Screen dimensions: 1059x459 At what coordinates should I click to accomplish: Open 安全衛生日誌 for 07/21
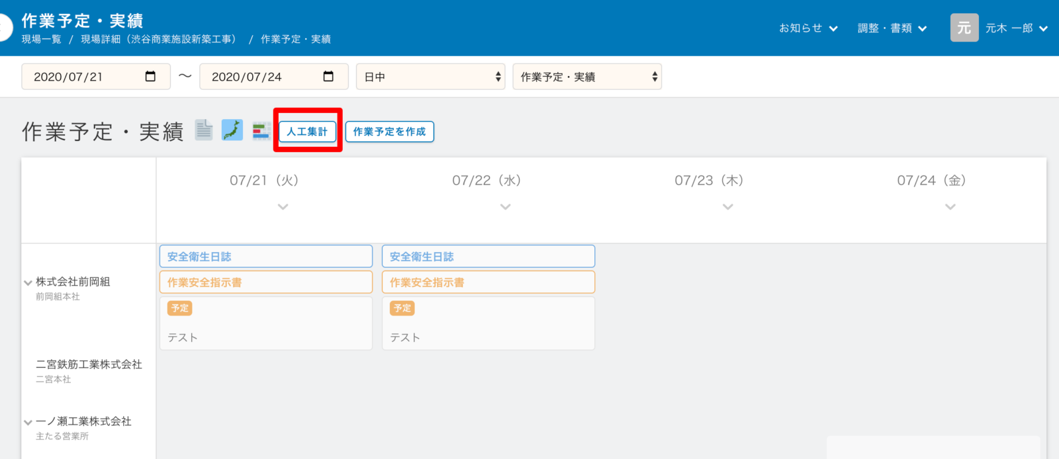coord(266,257)
